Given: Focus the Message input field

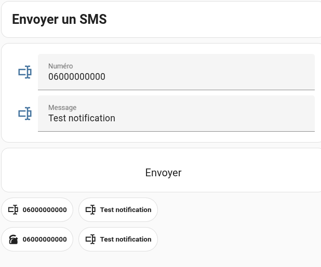Looking at the screenshot, I should click(176, 114).
